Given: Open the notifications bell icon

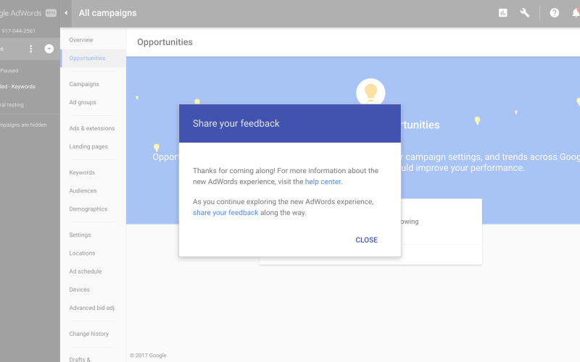Looking at the screenshot, I should click(576, 13).
